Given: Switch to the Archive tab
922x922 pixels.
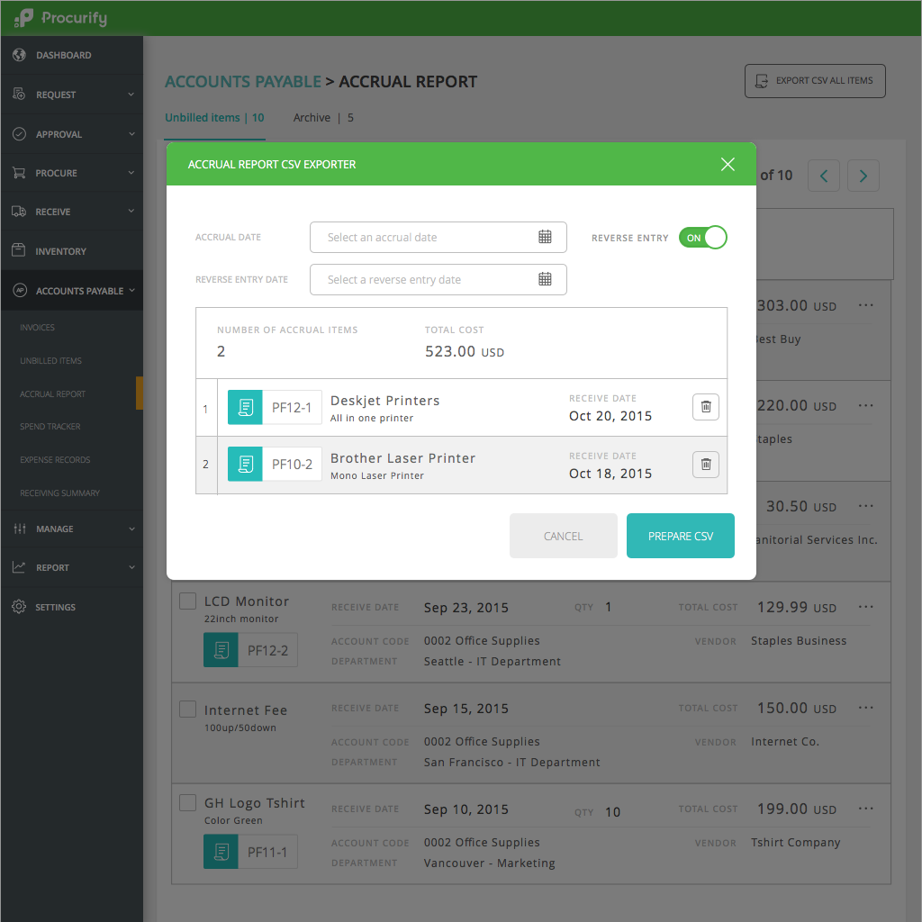Looking at the screenshot, I should click(x=323, y=118).
